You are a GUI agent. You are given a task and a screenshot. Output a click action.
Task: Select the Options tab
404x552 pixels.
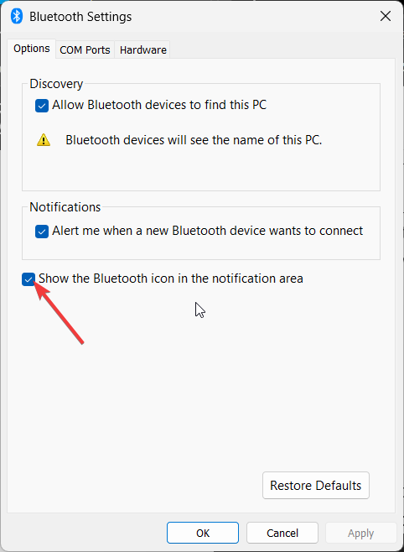32,49
